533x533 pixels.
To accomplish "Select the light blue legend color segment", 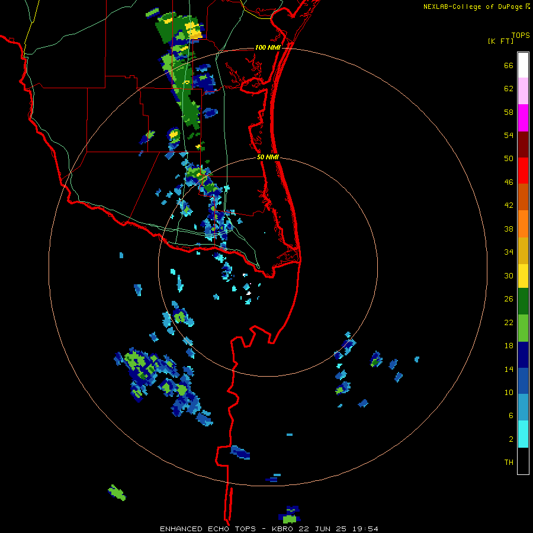I will (523, 407).
